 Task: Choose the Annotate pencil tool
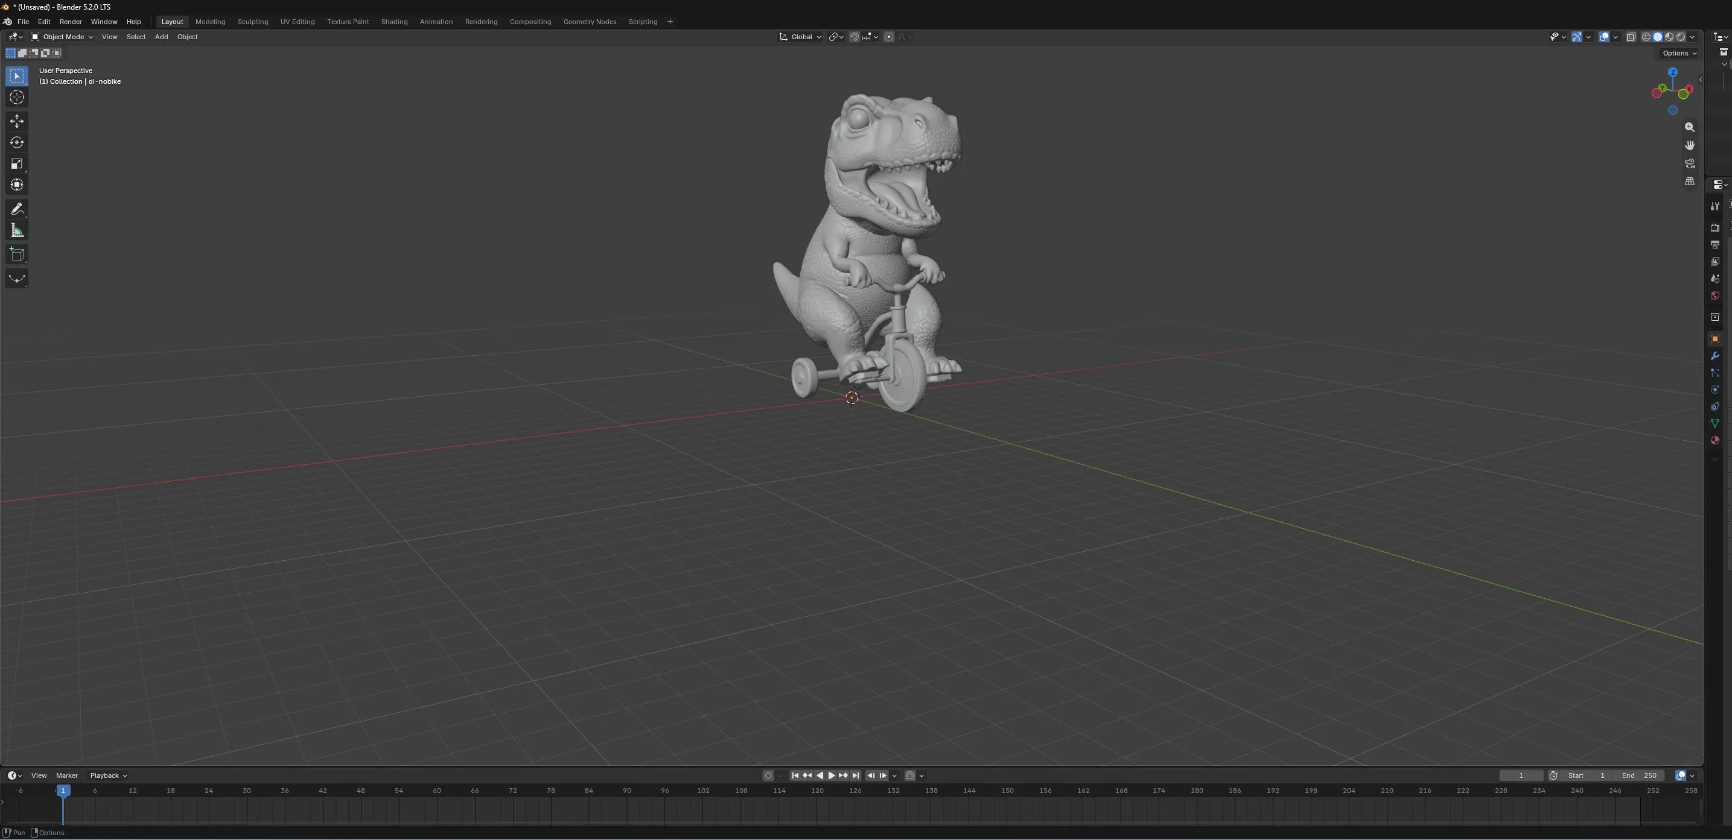17,209
